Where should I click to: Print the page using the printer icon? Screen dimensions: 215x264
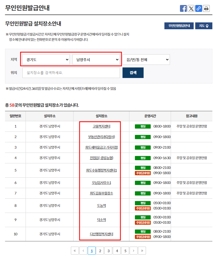206,8
